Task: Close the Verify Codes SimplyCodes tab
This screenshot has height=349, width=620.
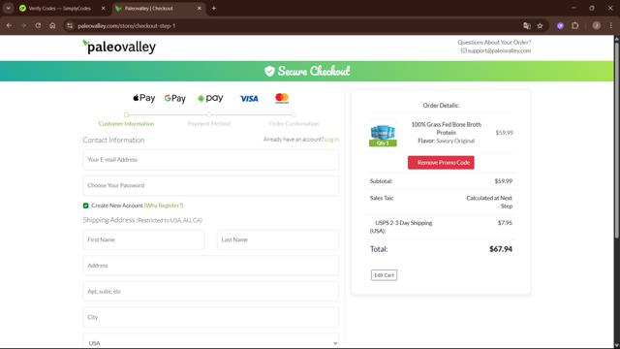Action: point(104,8)
